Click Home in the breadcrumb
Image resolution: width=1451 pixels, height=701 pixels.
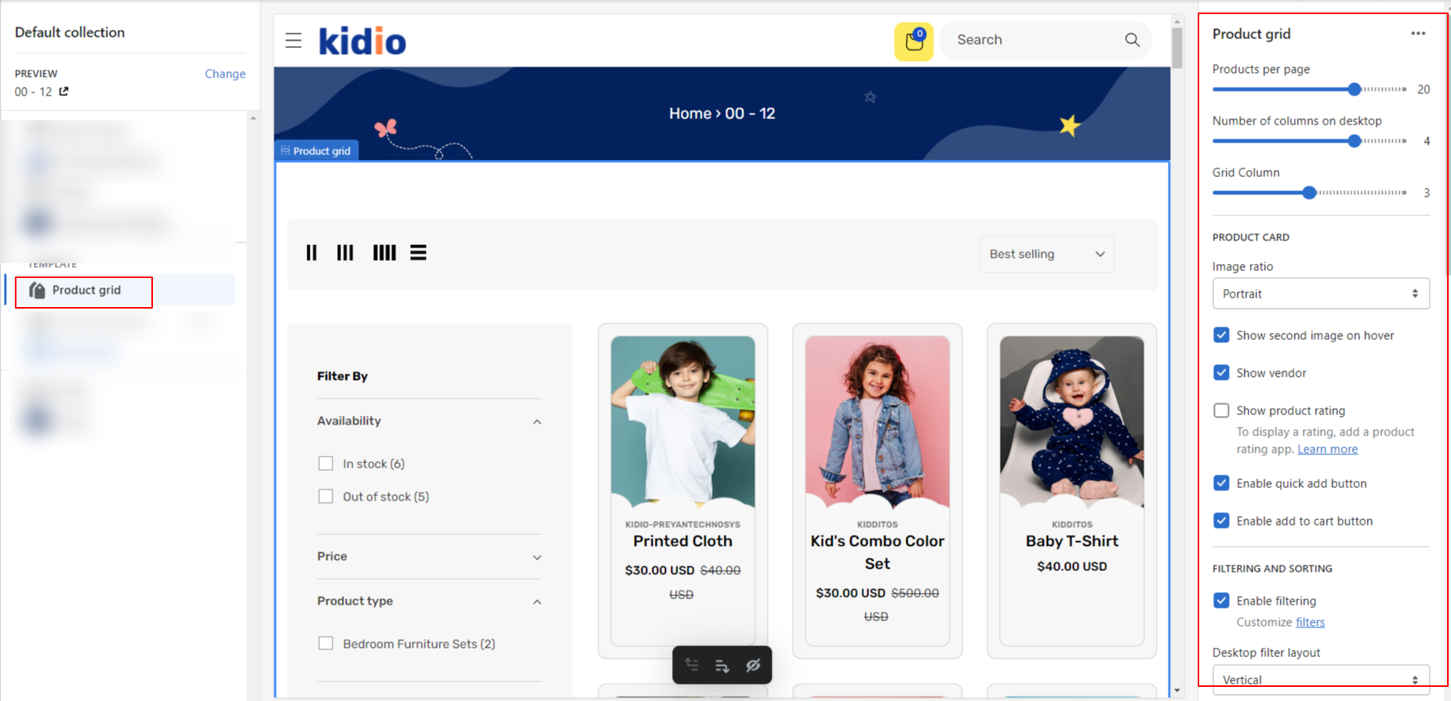tap(690, 114)
